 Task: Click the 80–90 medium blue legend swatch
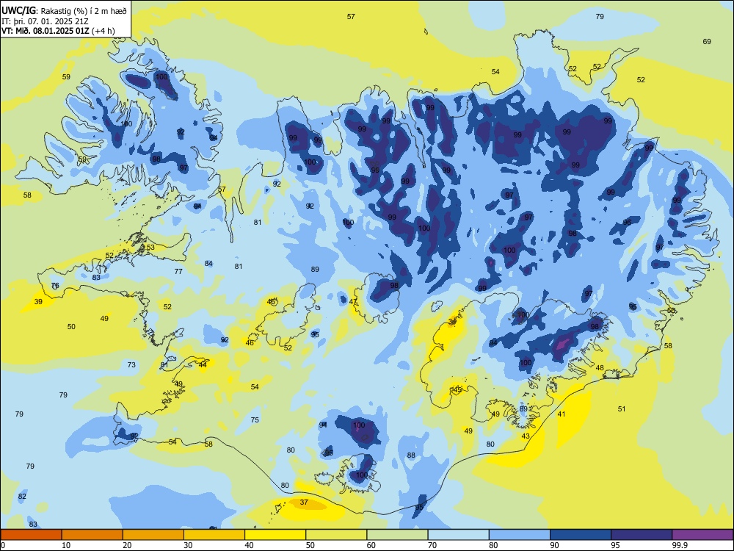tap(520, 535)
